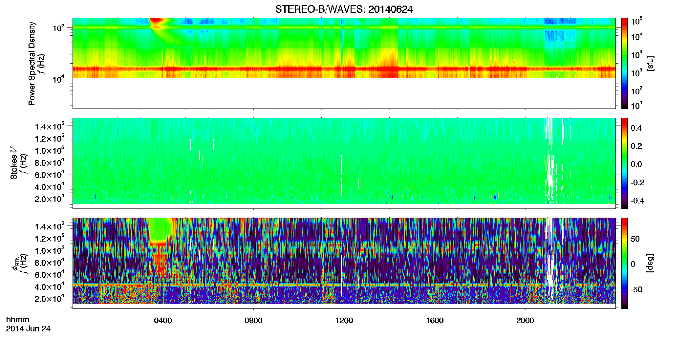Click the red radio burst in top spectrogram
Screen dimensions: 688x354
pyautogui.click(x=158, y=23)
